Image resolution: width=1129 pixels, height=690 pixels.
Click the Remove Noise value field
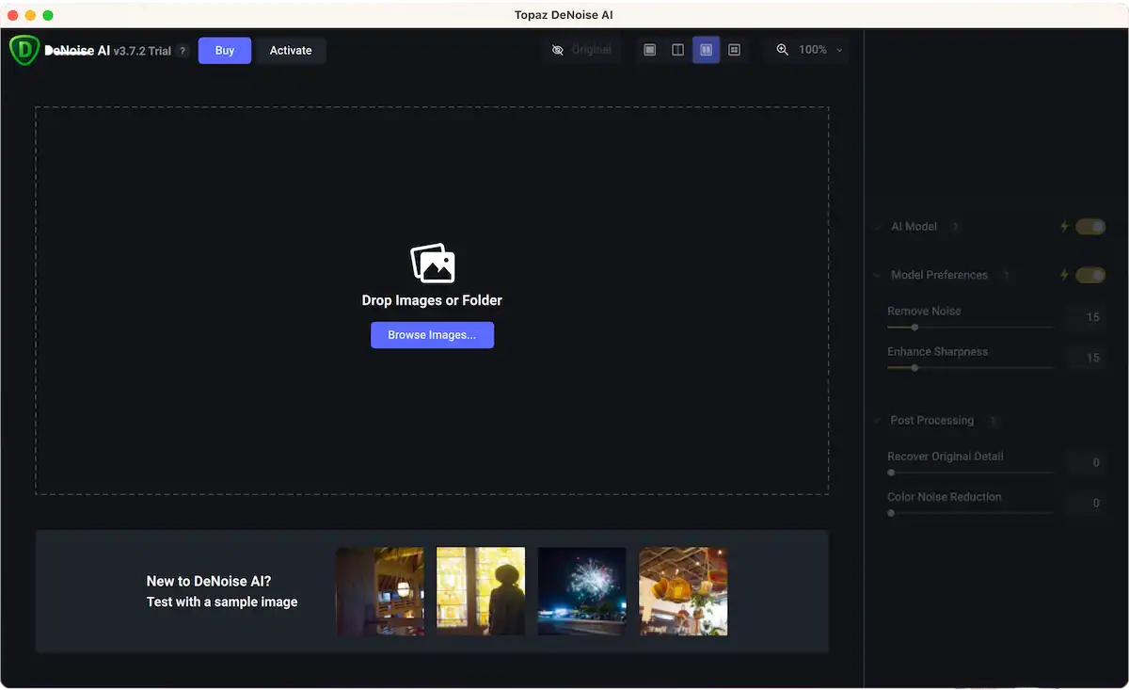(x=1087, y=317)
